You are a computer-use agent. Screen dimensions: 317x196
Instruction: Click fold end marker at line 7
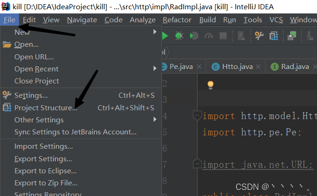click(x=198, y=164)
